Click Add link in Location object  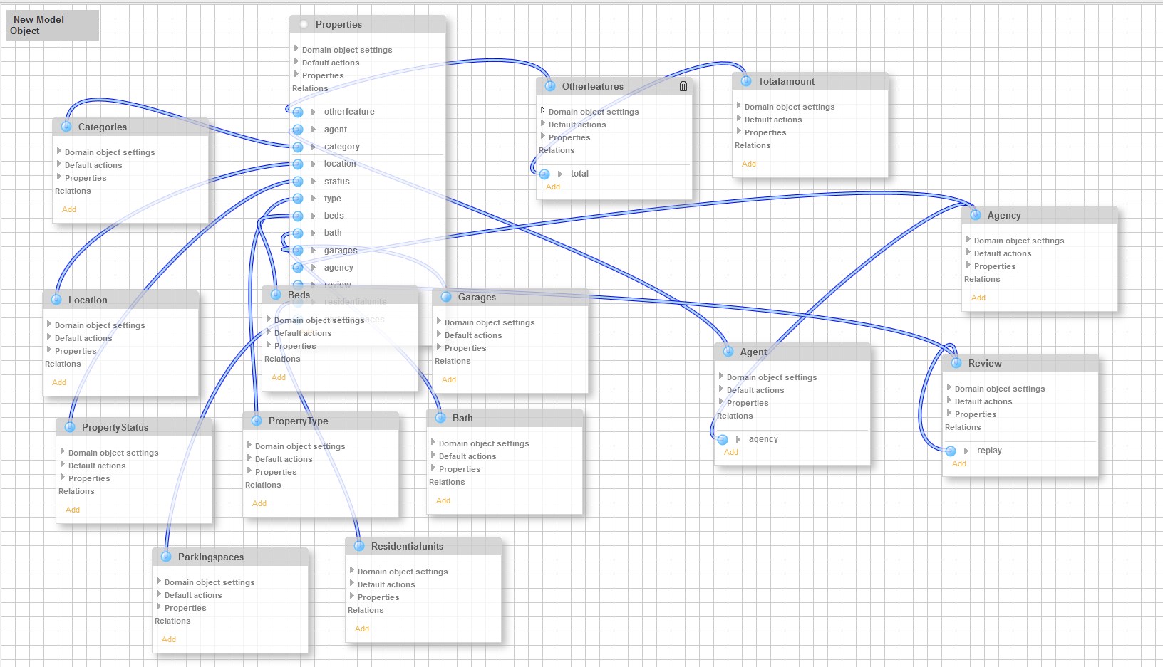pyautogui.click(x=59, y=382)
